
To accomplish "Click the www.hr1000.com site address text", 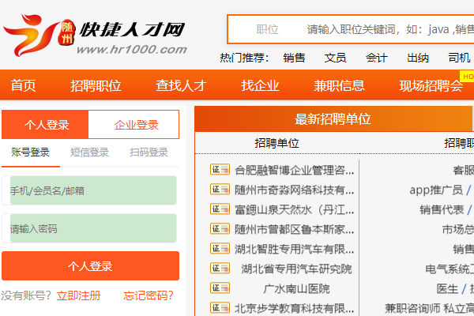I will tap(132, 49).
